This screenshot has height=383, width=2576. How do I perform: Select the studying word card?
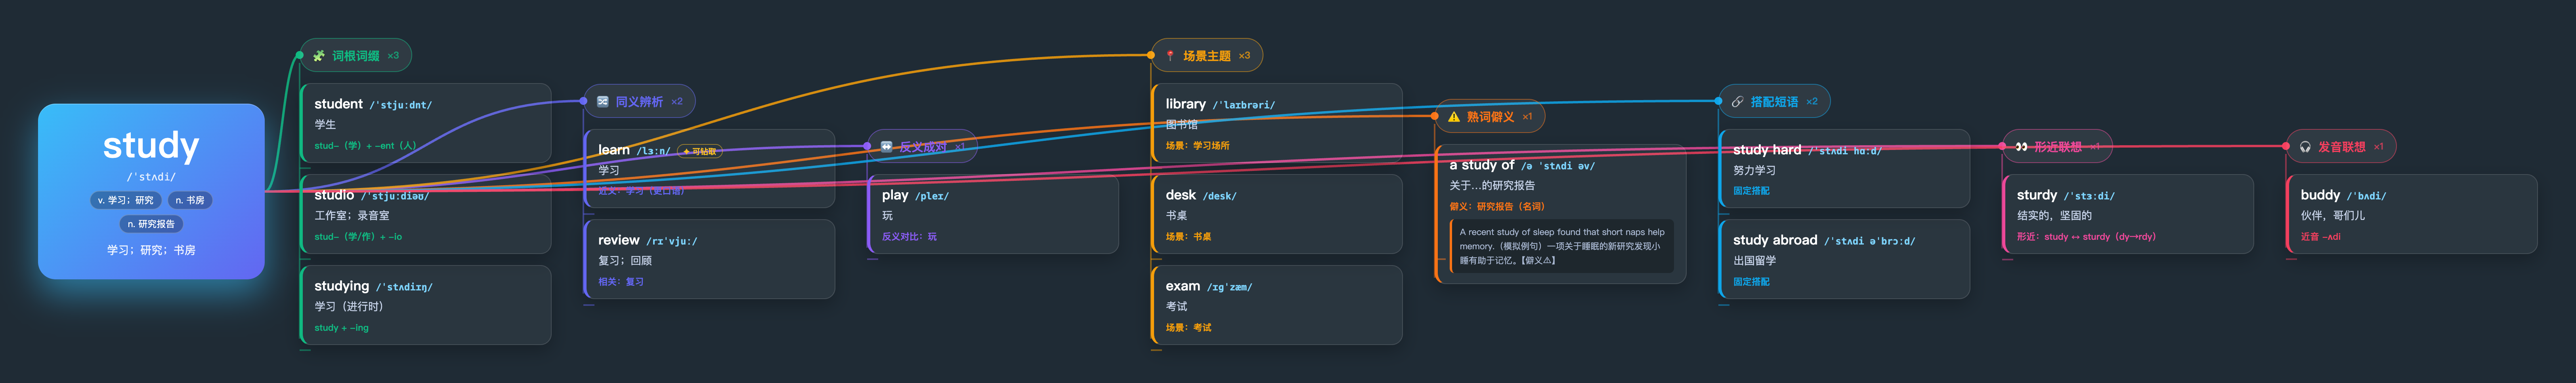pos(426,305)
